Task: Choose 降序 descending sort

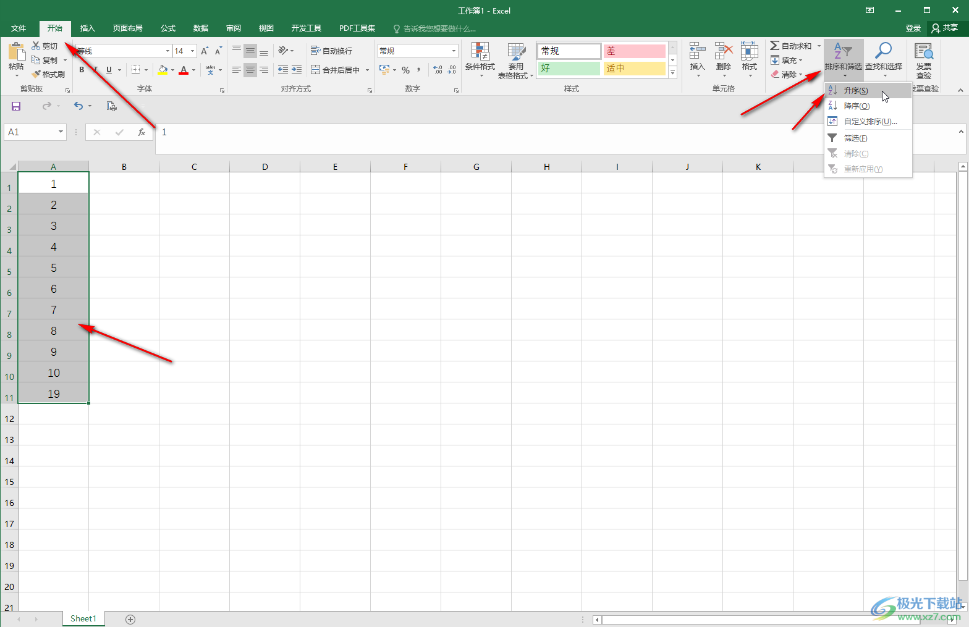Action: coord(868,106)
